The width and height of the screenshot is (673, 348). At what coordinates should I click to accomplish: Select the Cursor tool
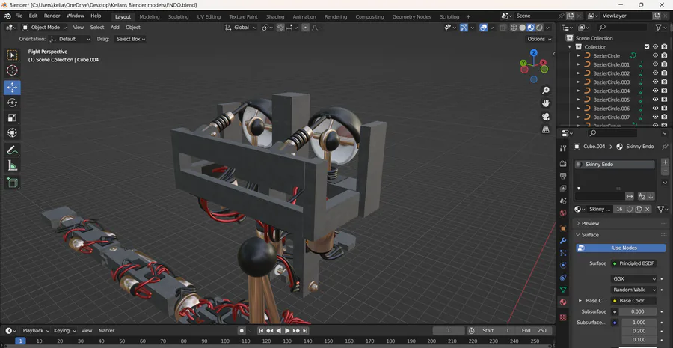(13, 70)
